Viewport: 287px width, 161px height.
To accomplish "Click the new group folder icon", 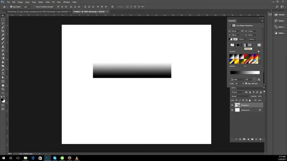I will pos(252,139).
